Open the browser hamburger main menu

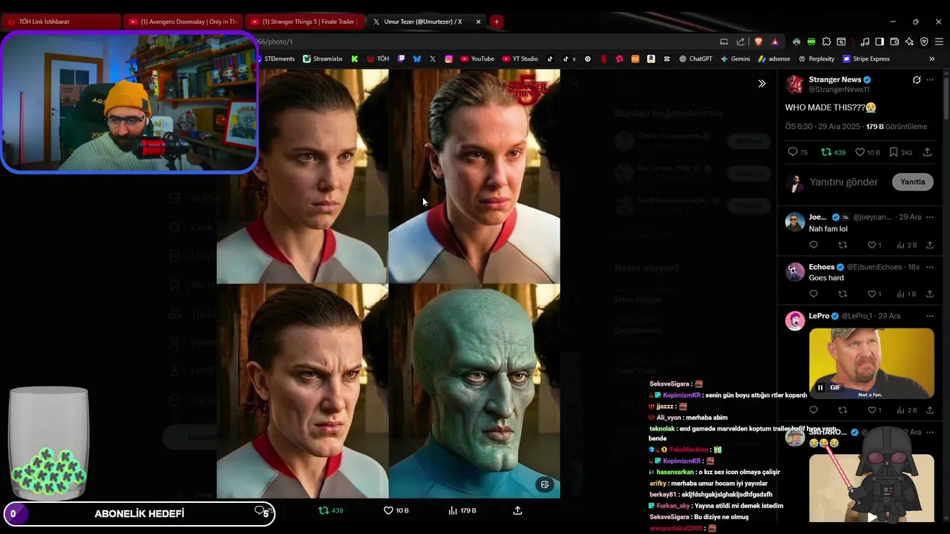point(939,42)
